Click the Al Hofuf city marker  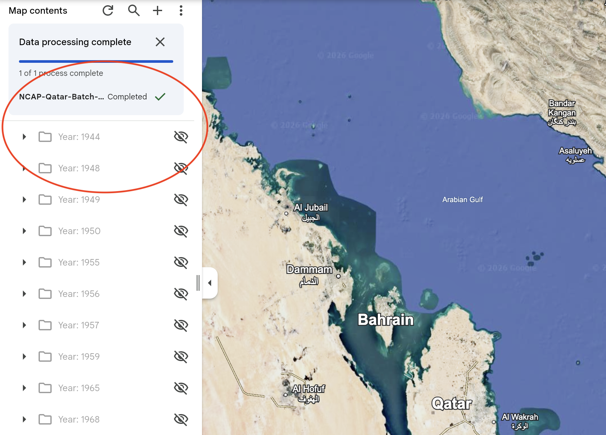point(285,395)
